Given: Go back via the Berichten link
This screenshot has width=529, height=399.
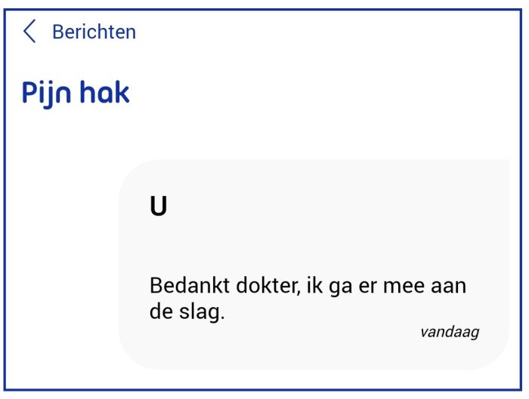Looking at the screenshot, I should 94,32.
